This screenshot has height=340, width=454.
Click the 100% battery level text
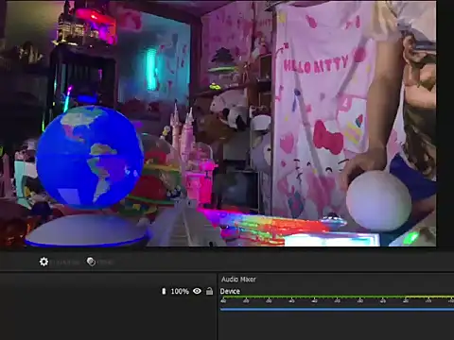click(x=180, y=291)
